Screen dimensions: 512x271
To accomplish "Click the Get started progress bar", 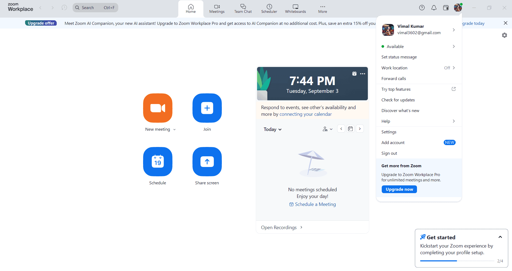I will point(457,261).
